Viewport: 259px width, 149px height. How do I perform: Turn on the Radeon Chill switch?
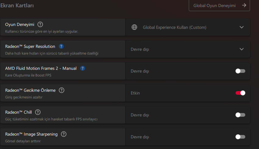[240, 115]
